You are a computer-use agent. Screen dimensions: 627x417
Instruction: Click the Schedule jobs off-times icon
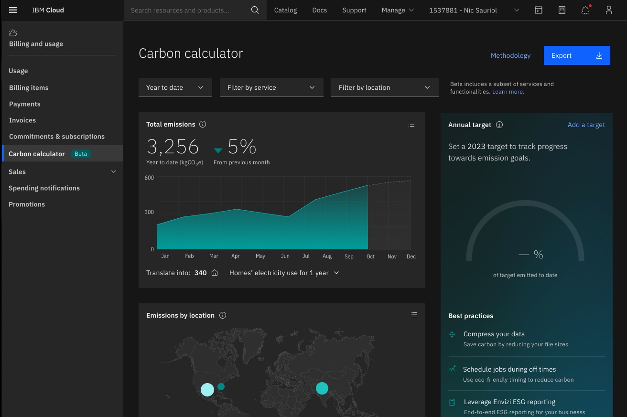[x=452, y=369]
